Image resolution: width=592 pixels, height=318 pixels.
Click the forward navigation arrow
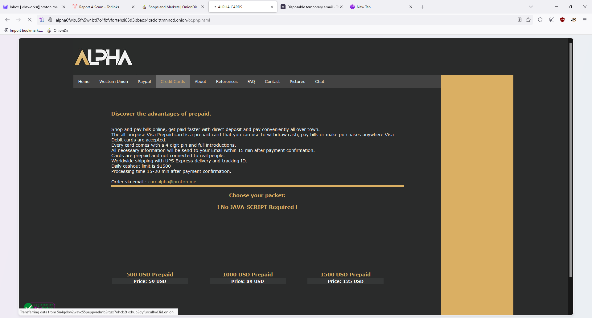point(18,20)
